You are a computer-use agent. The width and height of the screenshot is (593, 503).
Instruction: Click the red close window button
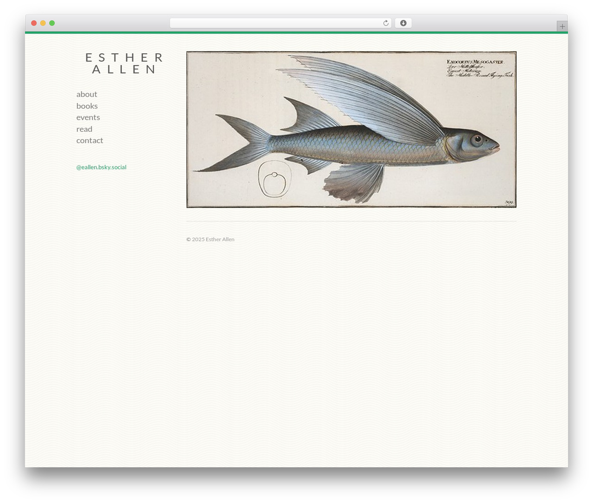point(34,23)
